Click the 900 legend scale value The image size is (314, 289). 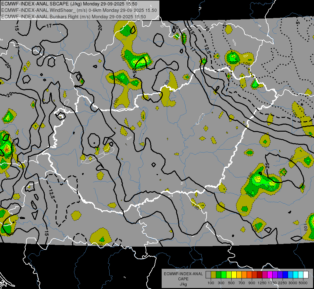(252, 283)
